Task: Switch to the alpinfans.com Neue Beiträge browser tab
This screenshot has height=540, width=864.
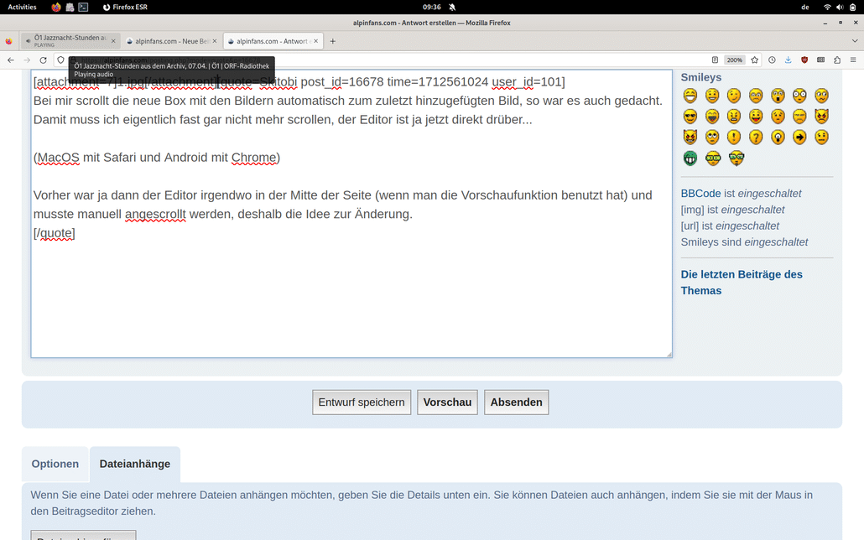Action: coord(168,40)
